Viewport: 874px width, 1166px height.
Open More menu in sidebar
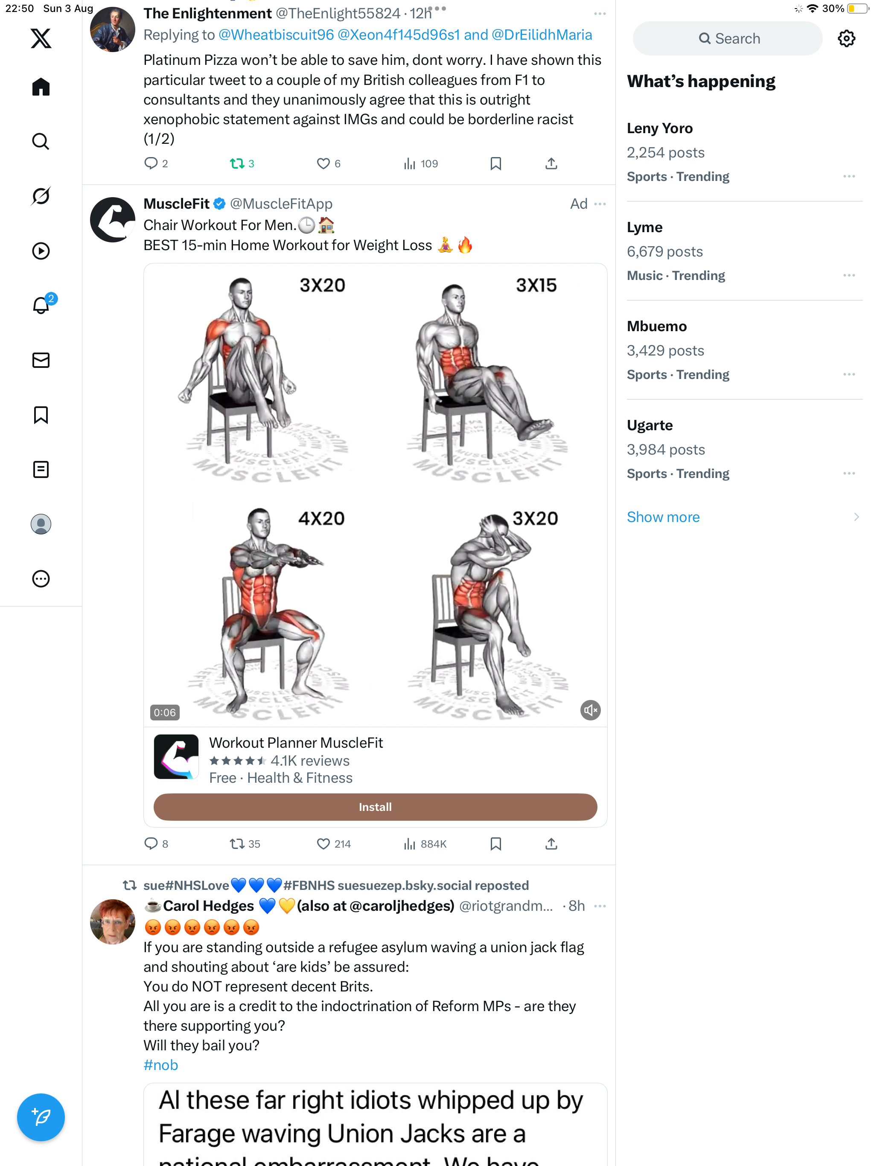tap(41, 579)
